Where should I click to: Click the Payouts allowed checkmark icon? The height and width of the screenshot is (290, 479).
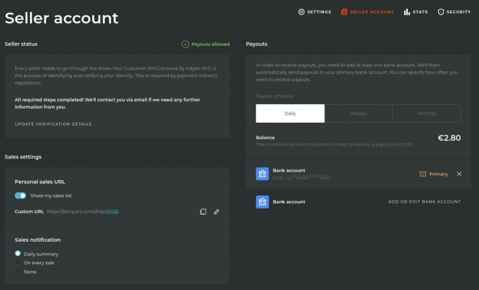[185, 44]
